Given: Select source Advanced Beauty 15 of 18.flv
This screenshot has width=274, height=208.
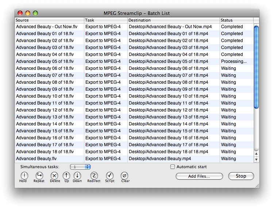Looking at the screenshot, I should click(45, 131).
